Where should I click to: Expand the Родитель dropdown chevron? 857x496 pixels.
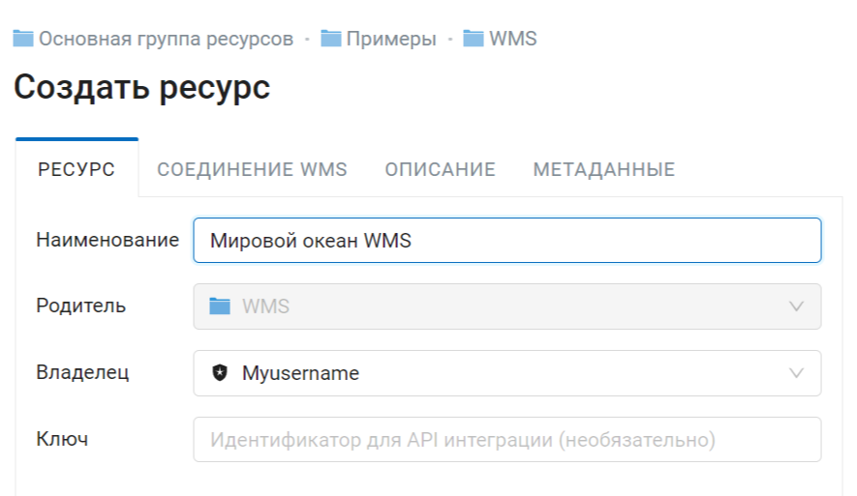(x=796, y=306)
